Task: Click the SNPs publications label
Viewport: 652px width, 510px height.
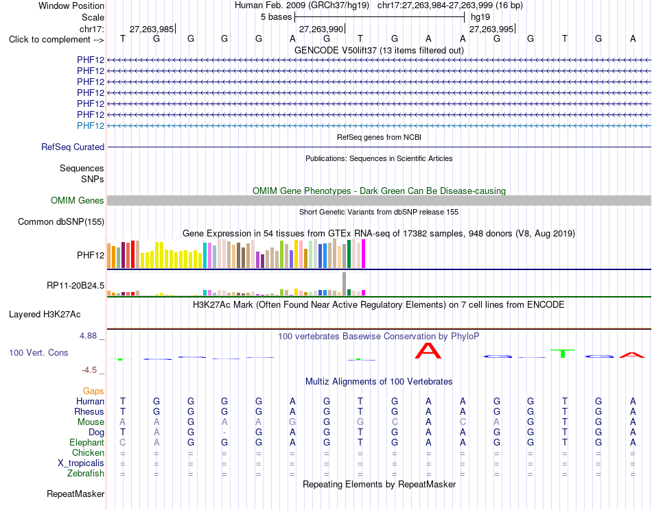Action: point(93,180)
